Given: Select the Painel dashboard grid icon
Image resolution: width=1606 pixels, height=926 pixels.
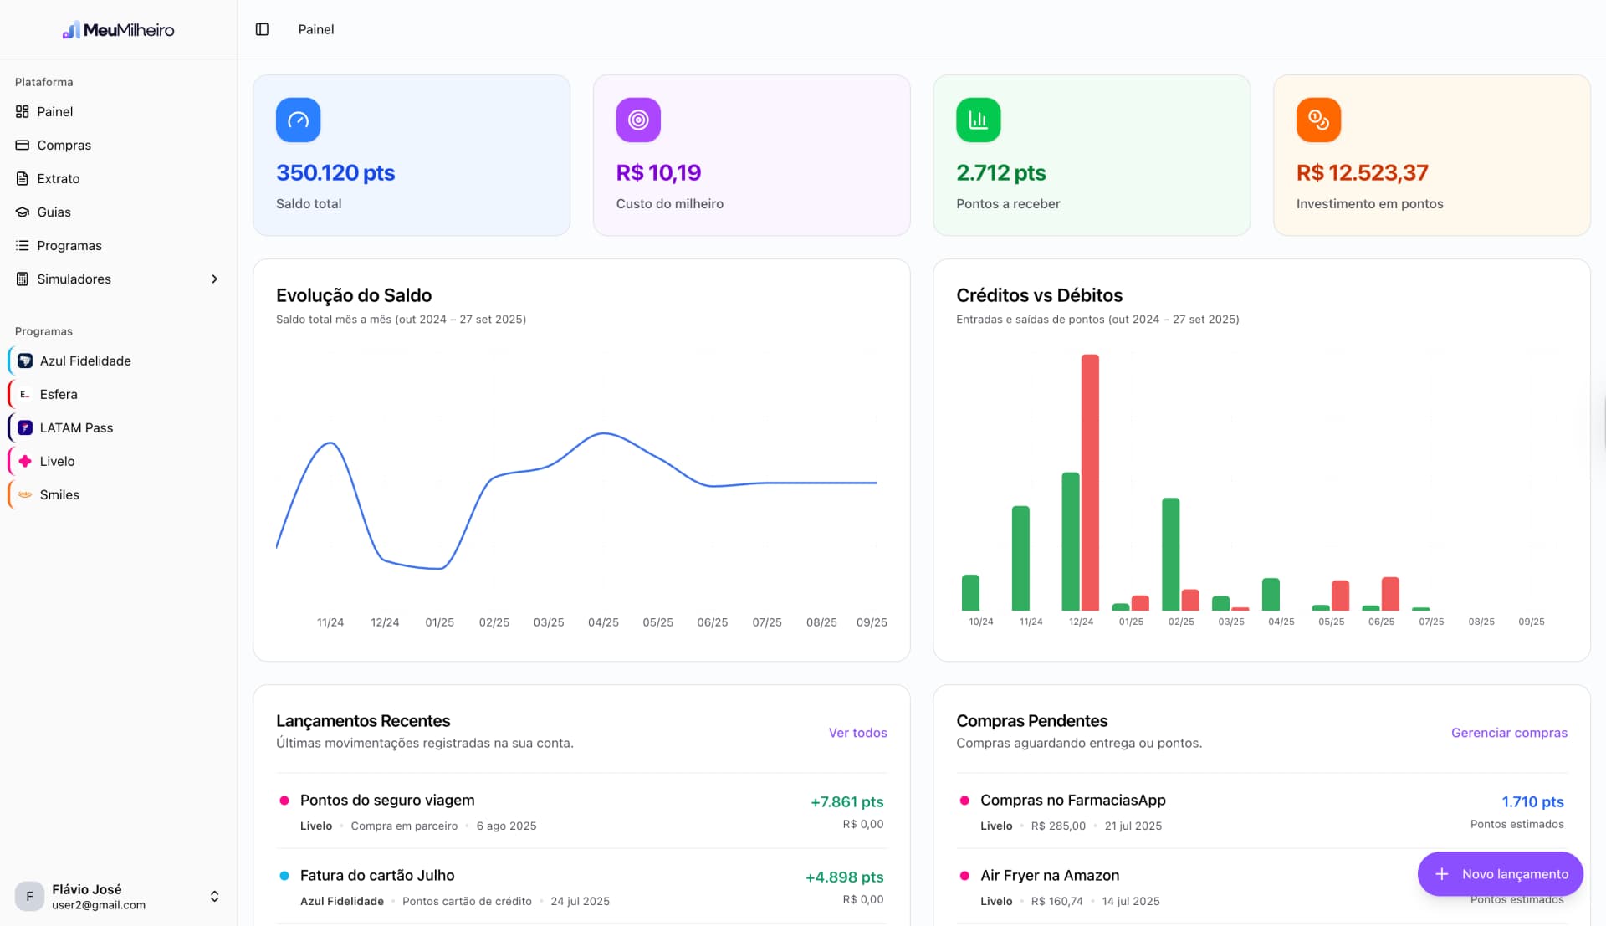Looking at the screenshot, I should point(22,111).
